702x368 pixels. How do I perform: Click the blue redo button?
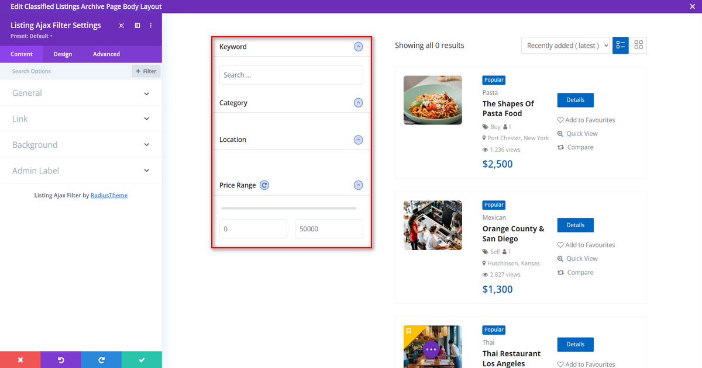[101, 360]
